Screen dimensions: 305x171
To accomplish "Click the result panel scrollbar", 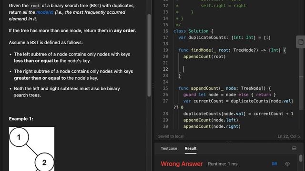I will pyautogui.click(x=301, y=158).
